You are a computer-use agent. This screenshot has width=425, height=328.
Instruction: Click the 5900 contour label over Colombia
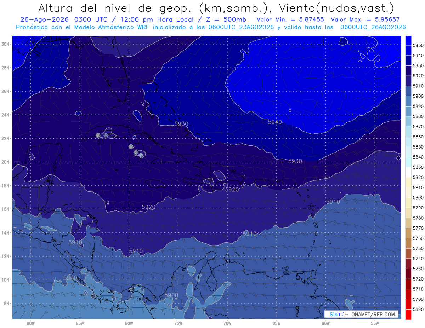pos(171,295)
